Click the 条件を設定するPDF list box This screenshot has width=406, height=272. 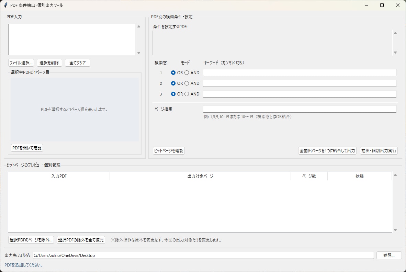click(272, 43)
